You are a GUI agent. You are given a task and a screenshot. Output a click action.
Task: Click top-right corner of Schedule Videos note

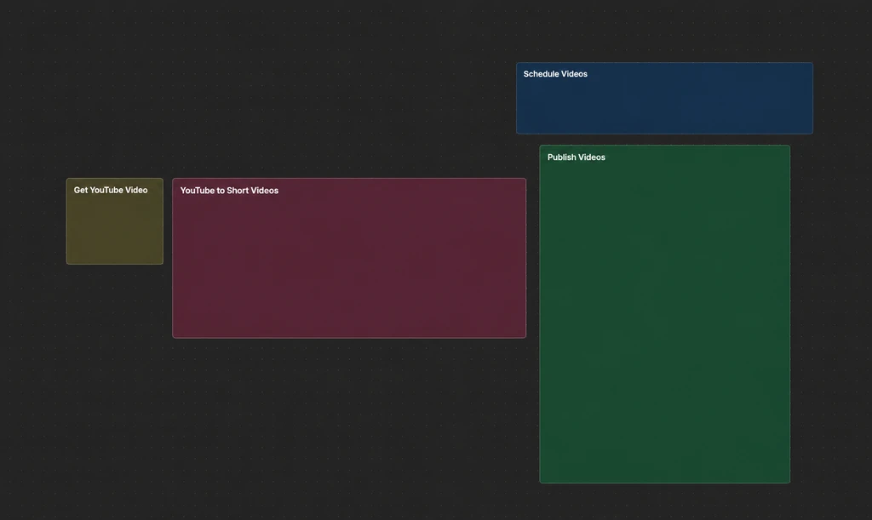pyautogui.click(x=812, y=65)
